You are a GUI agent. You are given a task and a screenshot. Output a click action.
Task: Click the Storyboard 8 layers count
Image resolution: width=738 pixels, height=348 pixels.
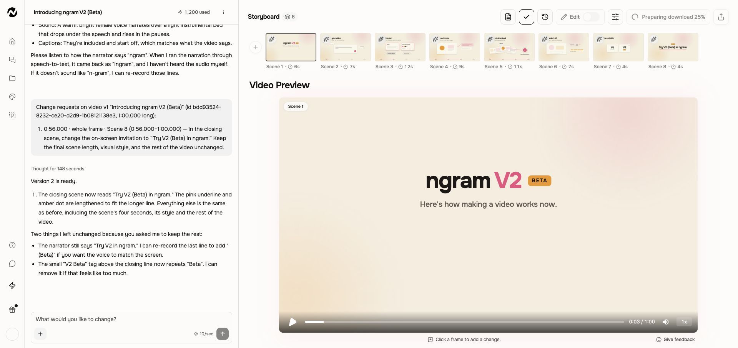290,17
